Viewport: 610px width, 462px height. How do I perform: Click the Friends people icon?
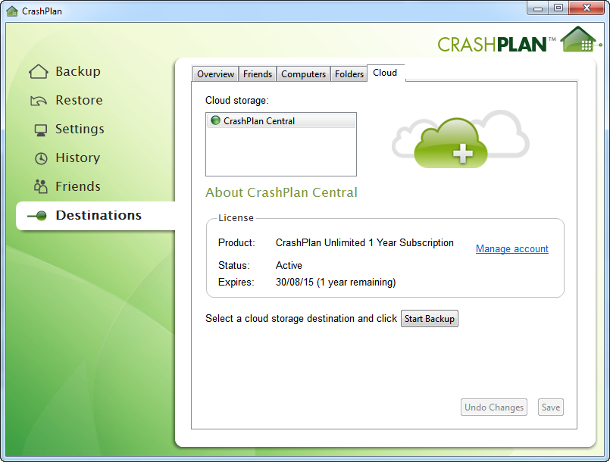click(41, 187)
